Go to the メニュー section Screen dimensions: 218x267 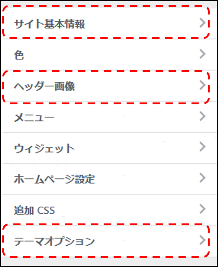(x=34, y=117)
